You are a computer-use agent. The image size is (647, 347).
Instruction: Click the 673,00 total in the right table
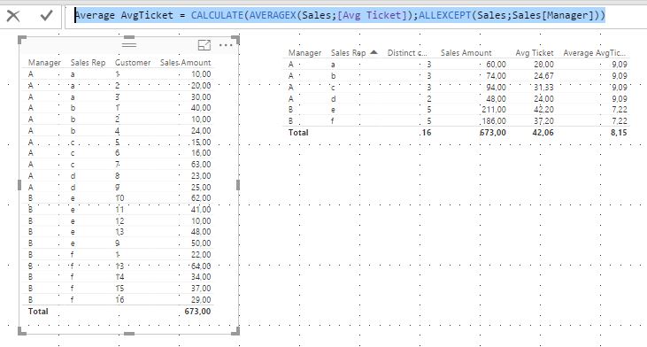click(493, 133)
